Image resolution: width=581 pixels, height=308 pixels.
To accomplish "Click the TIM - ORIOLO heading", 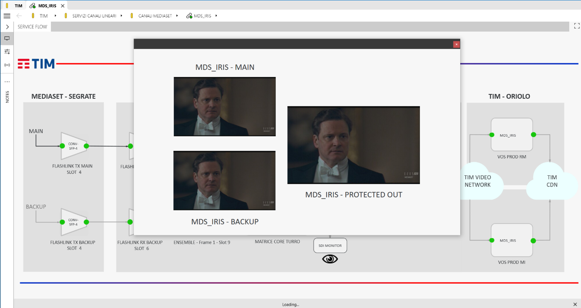I will 509,96.
